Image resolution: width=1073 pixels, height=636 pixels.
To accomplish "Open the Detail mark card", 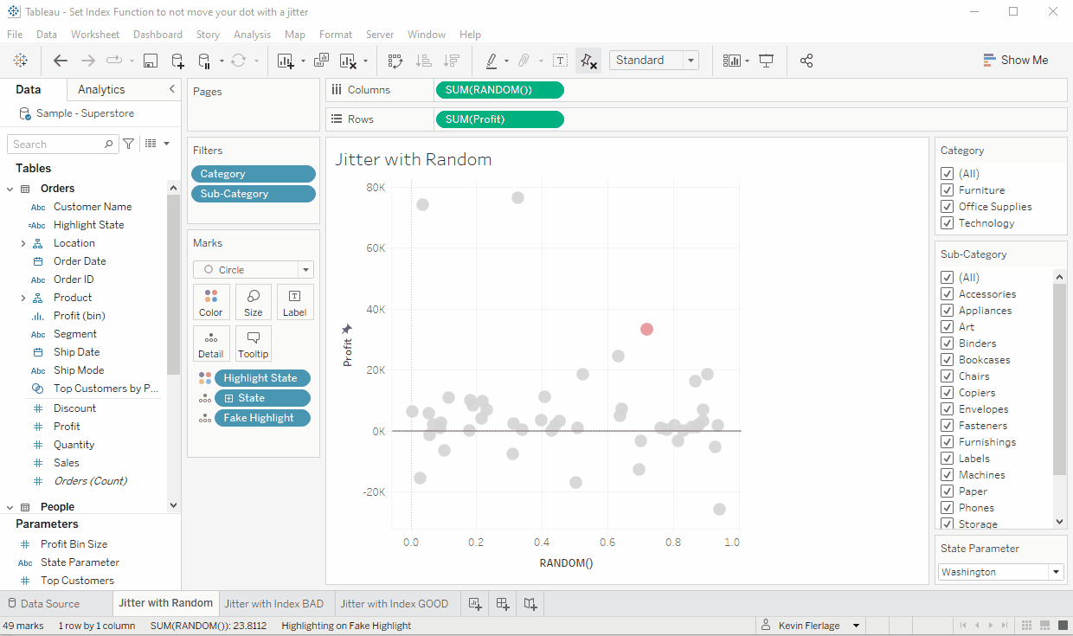I will pos(211,344).
